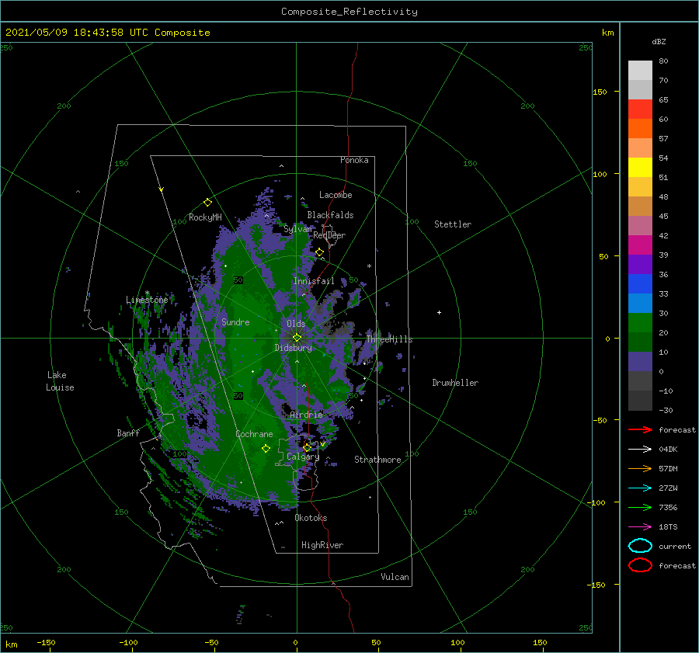
Task: Click the Ponoka city label
Action: pyautogui.click(x=354, y=160)
